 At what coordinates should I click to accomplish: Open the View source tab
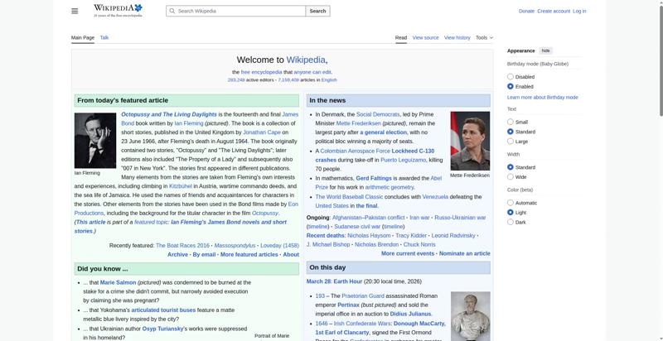click(425, 37)
